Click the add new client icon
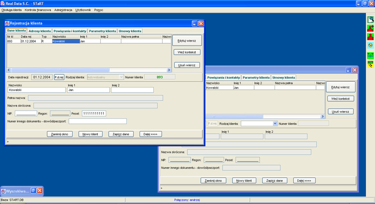Viewport: 375px width, 204px height. click(370, 28)
